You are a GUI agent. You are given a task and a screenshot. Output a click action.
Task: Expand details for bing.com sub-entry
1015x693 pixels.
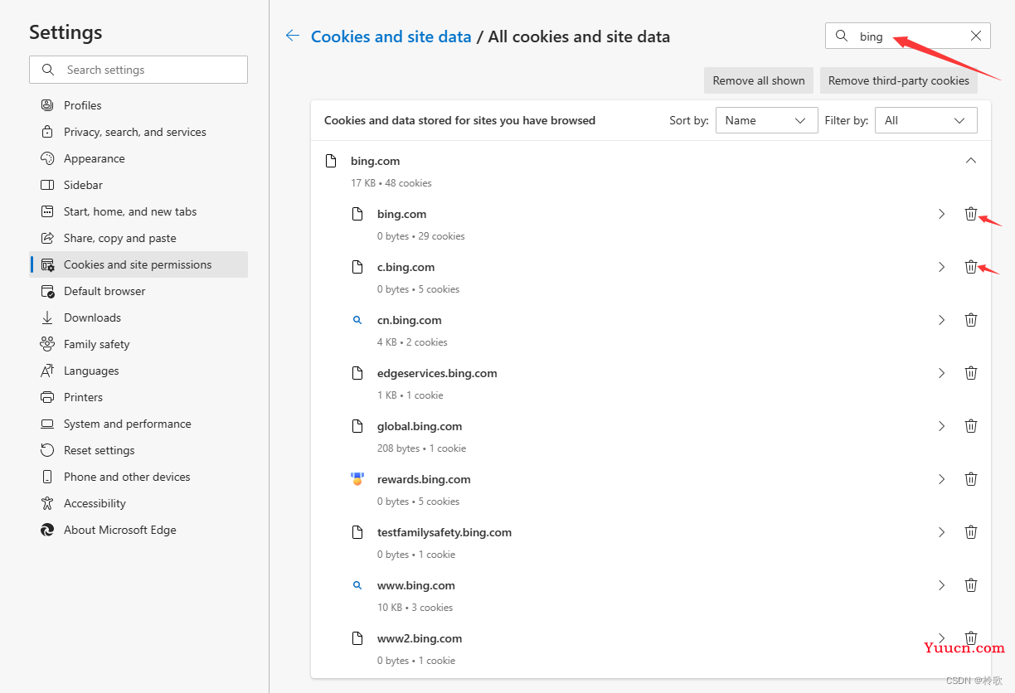coord(941,214)
